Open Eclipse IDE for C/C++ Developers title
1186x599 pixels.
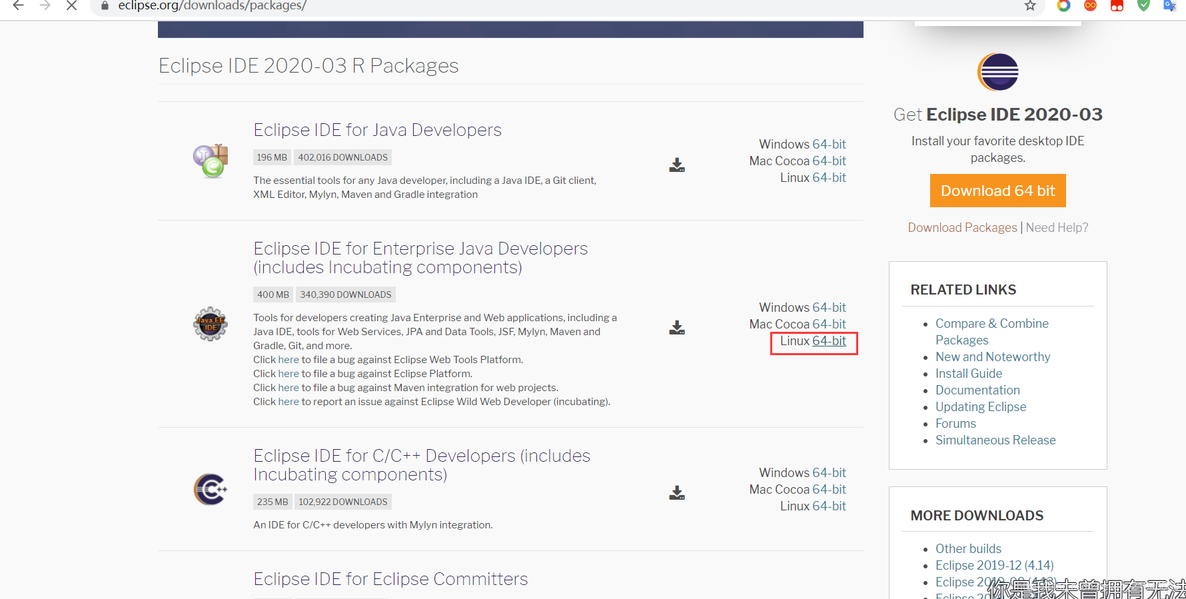click(x=422, y=465)
